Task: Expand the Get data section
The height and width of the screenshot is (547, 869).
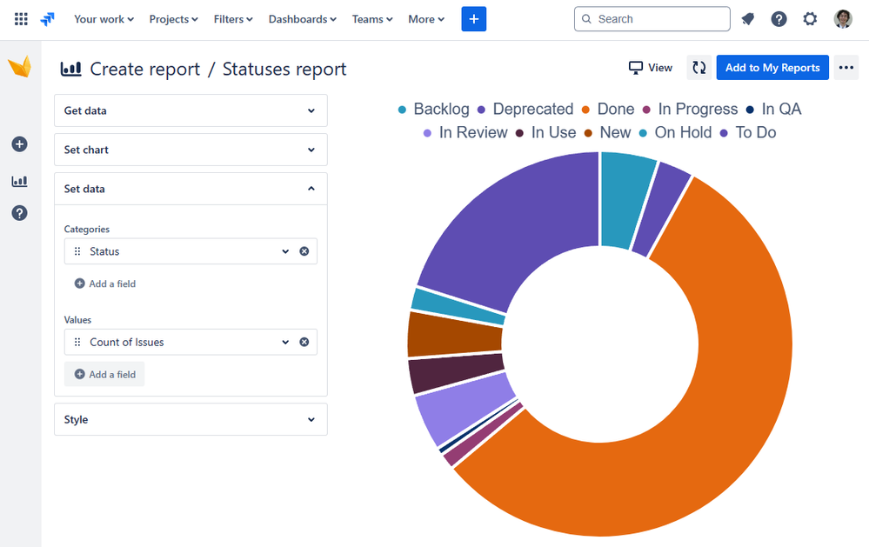Action: [x=191, y=110]
